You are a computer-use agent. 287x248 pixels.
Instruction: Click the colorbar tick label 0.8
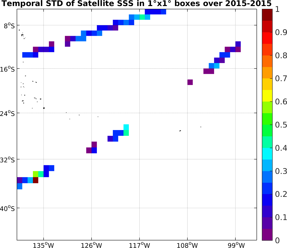point(281,56)
